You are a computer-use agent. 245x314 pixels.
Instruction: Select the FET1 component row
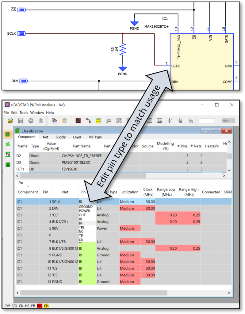coord(121,169)
